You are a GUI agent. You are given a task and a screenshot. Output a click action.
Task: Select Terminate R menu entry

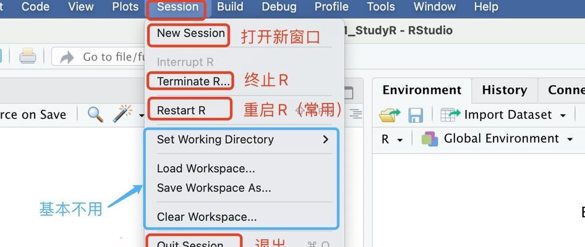coord(194,82)
